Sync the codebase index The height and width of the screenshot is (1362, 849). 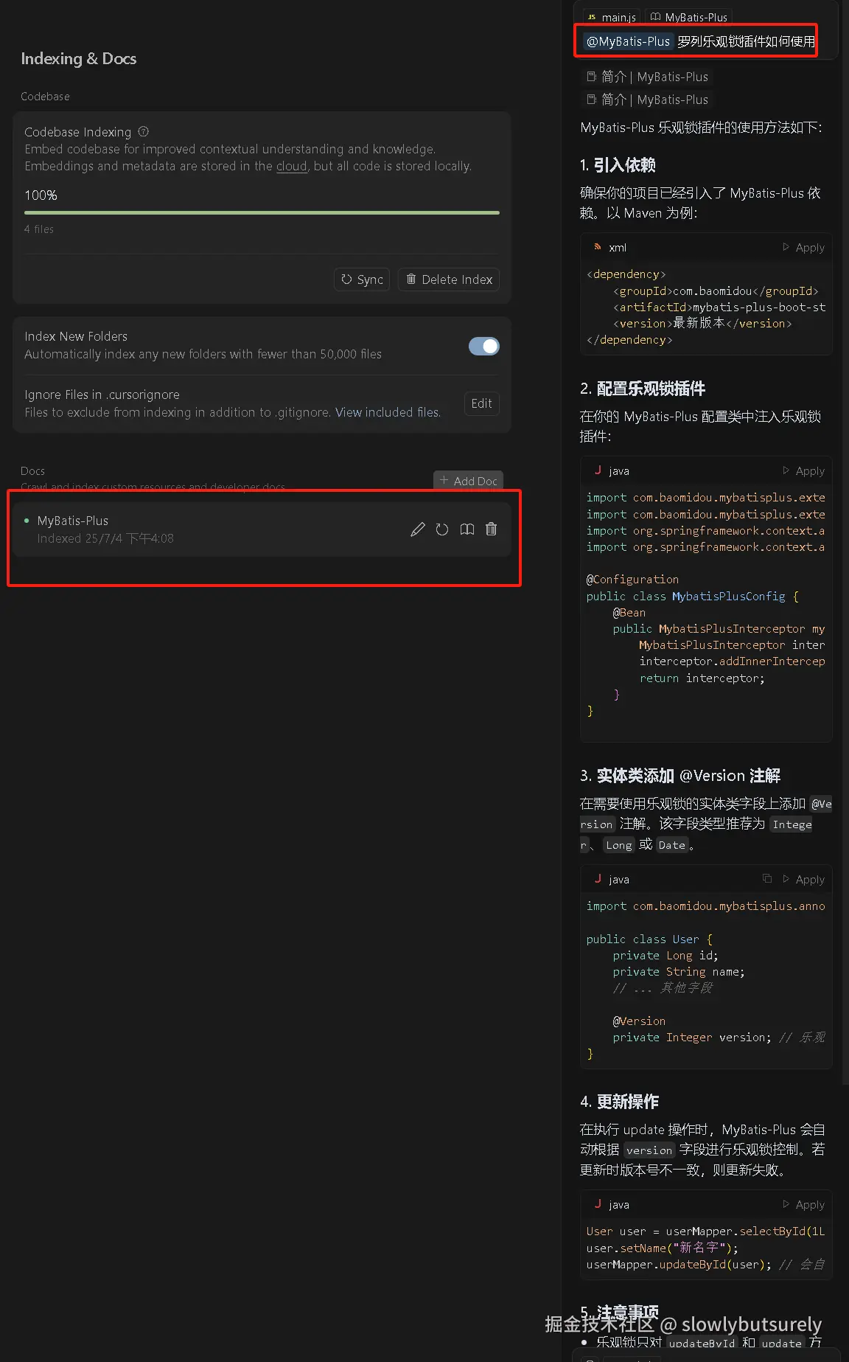362,279
